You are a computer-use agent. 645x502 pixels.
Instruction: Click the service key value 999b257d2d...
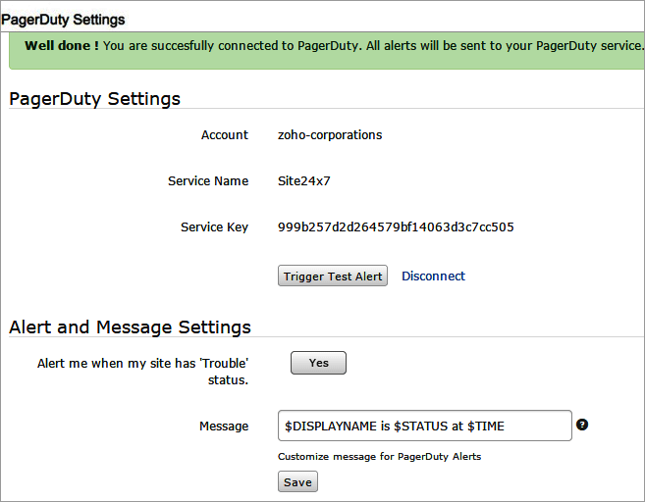tap(396, 226)
